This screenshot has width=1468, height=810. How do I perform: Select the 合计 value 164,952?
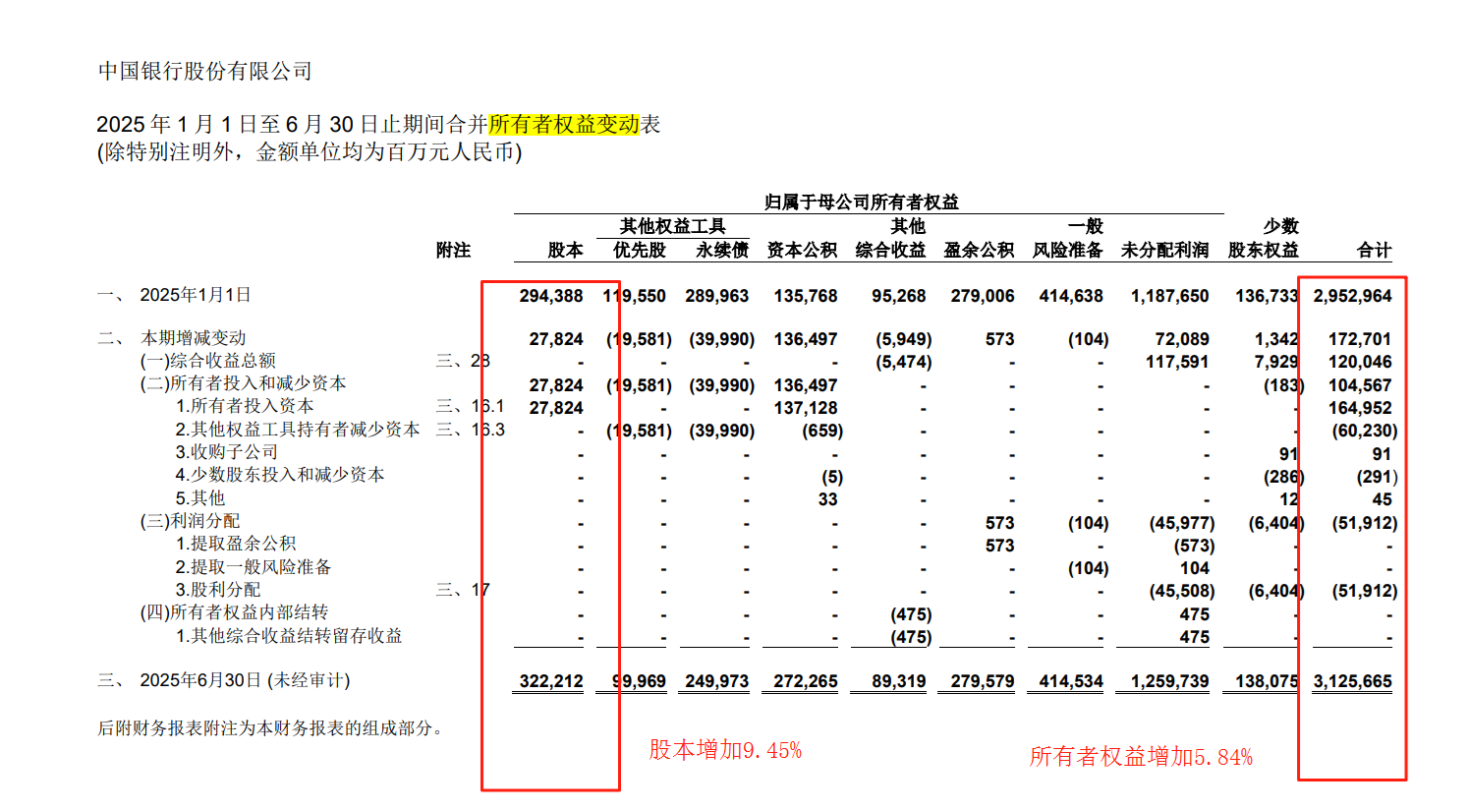click(x=1360, y=408)
